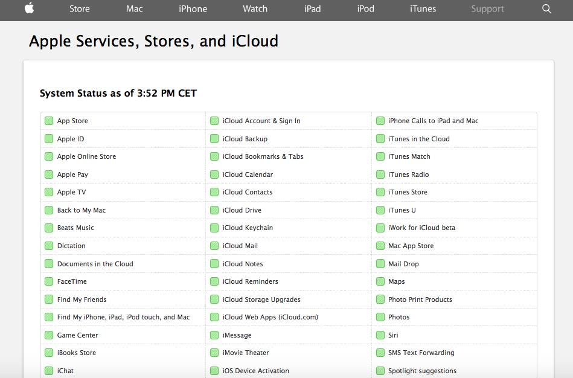Select the Support navigation item
The height and width of the screenshot is (378, 573).
(487, 9)
